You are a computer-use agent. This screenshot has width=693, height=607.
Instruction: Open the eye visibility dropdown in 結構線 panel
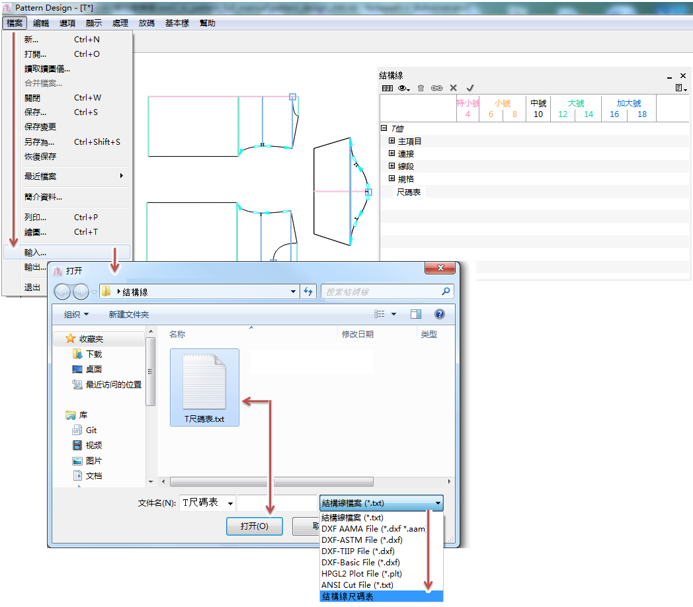coord(404,88)
